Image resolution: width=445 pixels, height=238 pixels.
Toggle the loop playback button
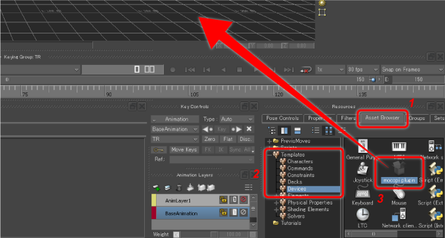tap(305, 70)
